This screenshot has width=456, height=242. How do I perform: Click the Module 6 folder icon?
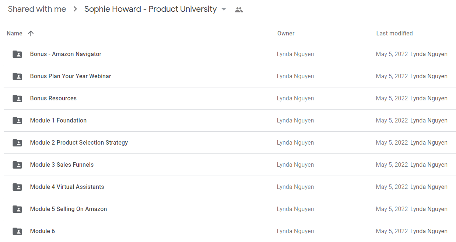(x=17, y=231)
